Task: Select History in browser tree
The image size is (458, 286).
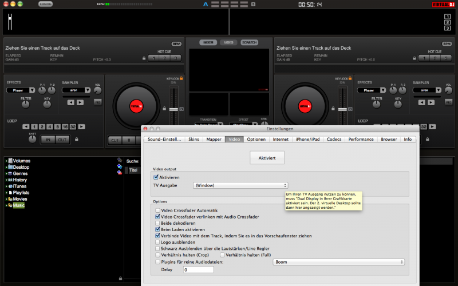Action: click(x=19, y=180)
